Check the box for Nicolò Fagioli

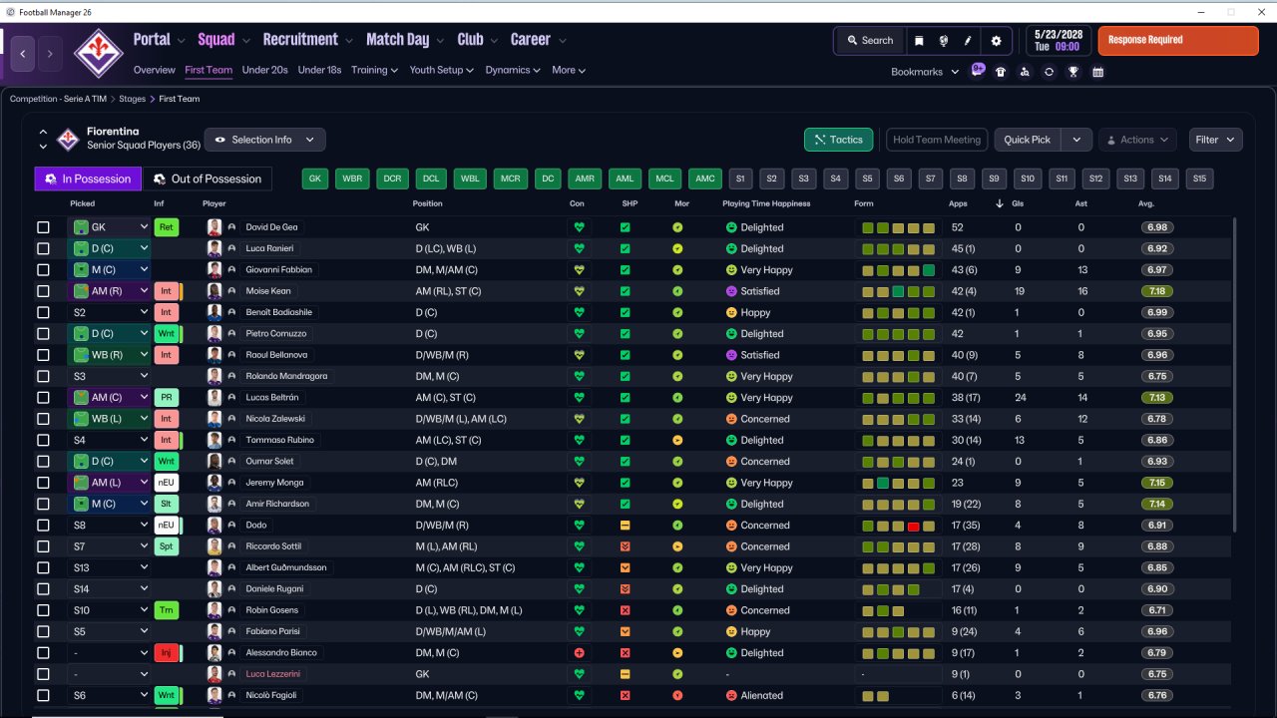[43, 695]
